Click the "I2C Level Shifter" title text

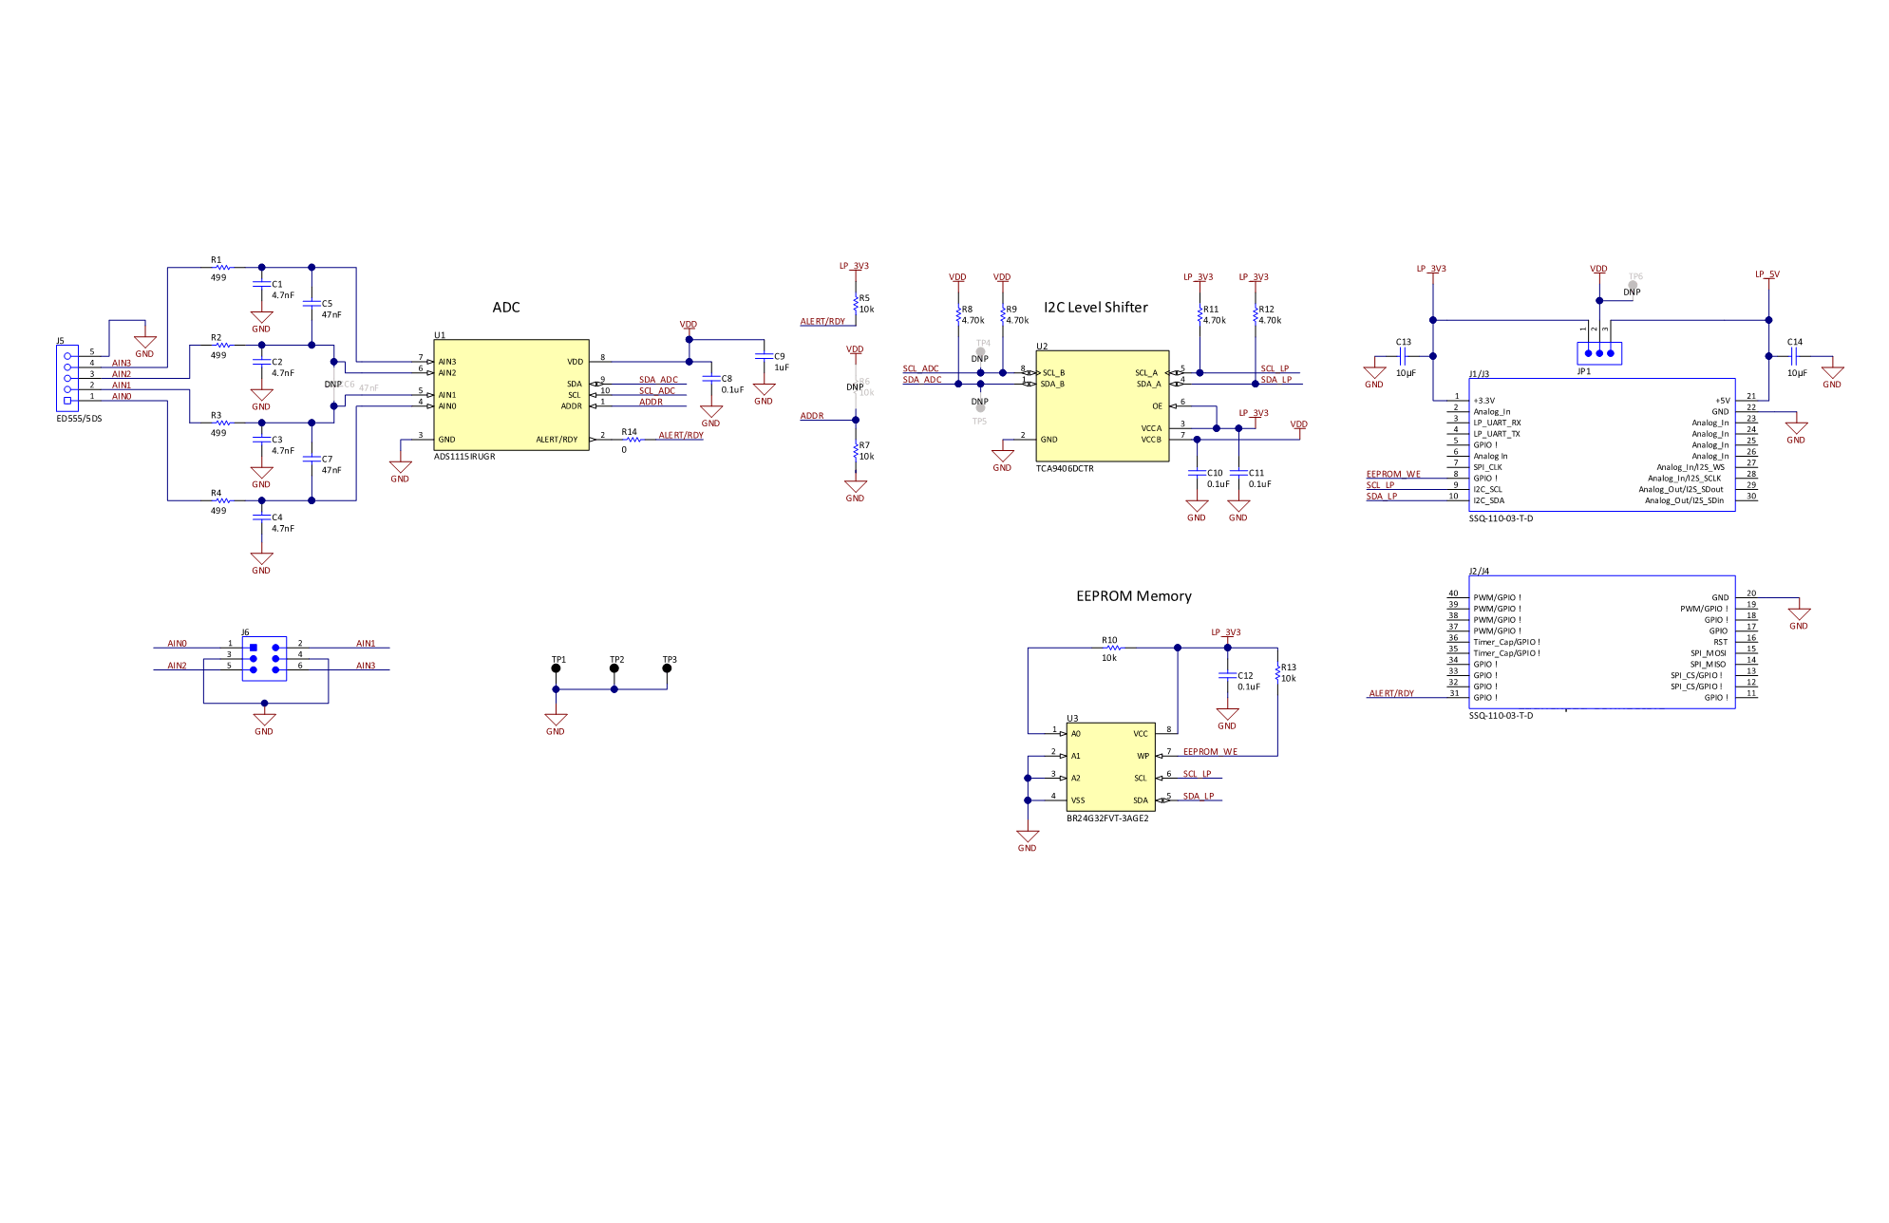tap(1095, 308)
